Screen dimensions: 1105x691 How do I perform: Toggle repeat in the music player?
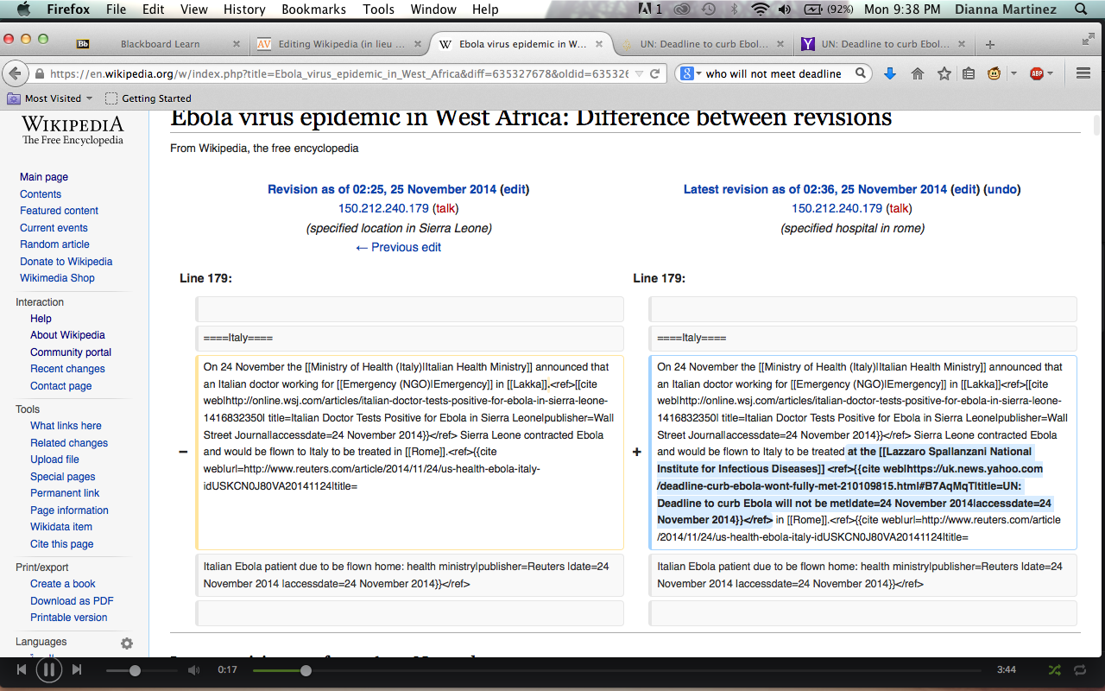pos(1080,669)
